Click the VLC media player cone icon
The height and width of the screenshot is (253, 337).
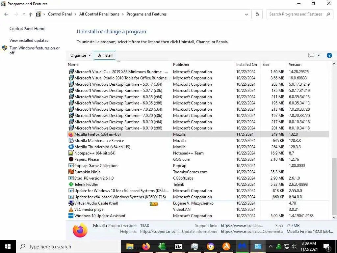pos(71,209)
